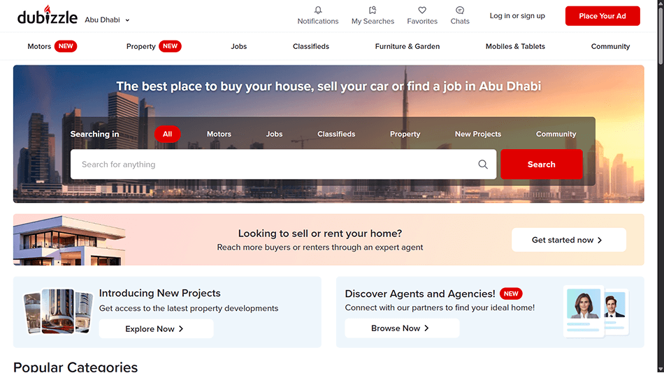Click the New Projects buildings image
The width and height of the screenshot is (664, 373).
pyautogui.click(x=59, y=311)
